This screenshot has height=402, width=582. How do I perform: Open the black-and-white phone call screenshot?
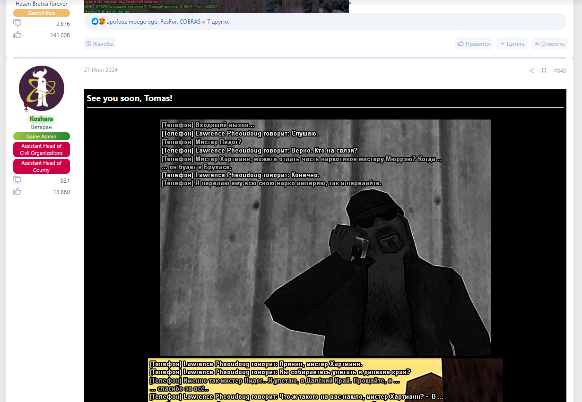click(x=325, y=237)
